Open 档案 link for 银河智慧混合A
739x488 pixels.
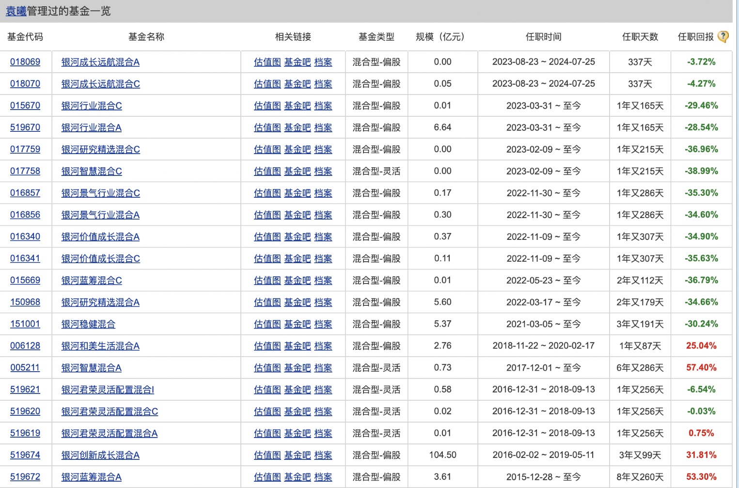point(323,367)
